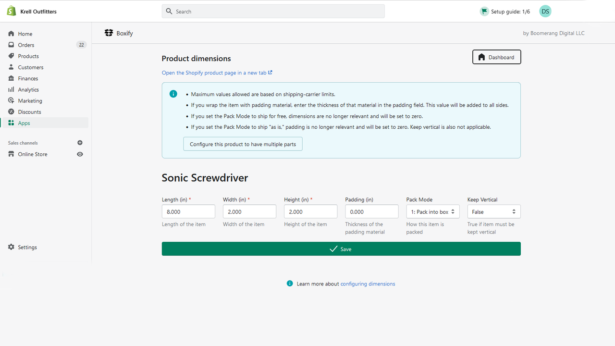The image size is (615, 346).
Task: Check the Setup guide 1/6 progress indicator
Action: tap(504, 11)
